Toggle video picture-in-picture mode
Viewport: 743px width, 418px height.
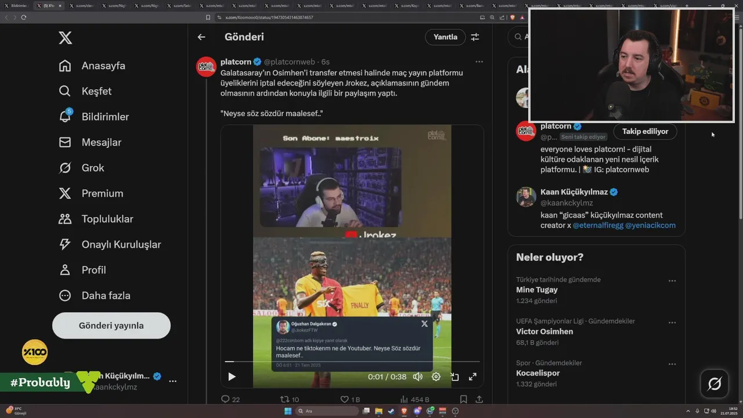[x=455, y=377]
